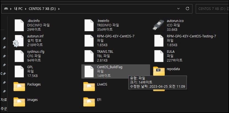Click the 2.81KB size text
Image resolution: width=229 pixels, height=113 pixels.
pos(102,60)
